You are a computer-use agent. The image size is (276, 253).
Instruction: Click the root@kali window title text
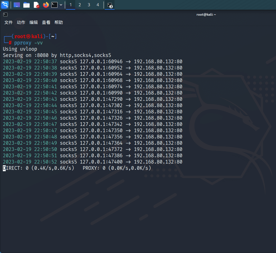point(206,15)
